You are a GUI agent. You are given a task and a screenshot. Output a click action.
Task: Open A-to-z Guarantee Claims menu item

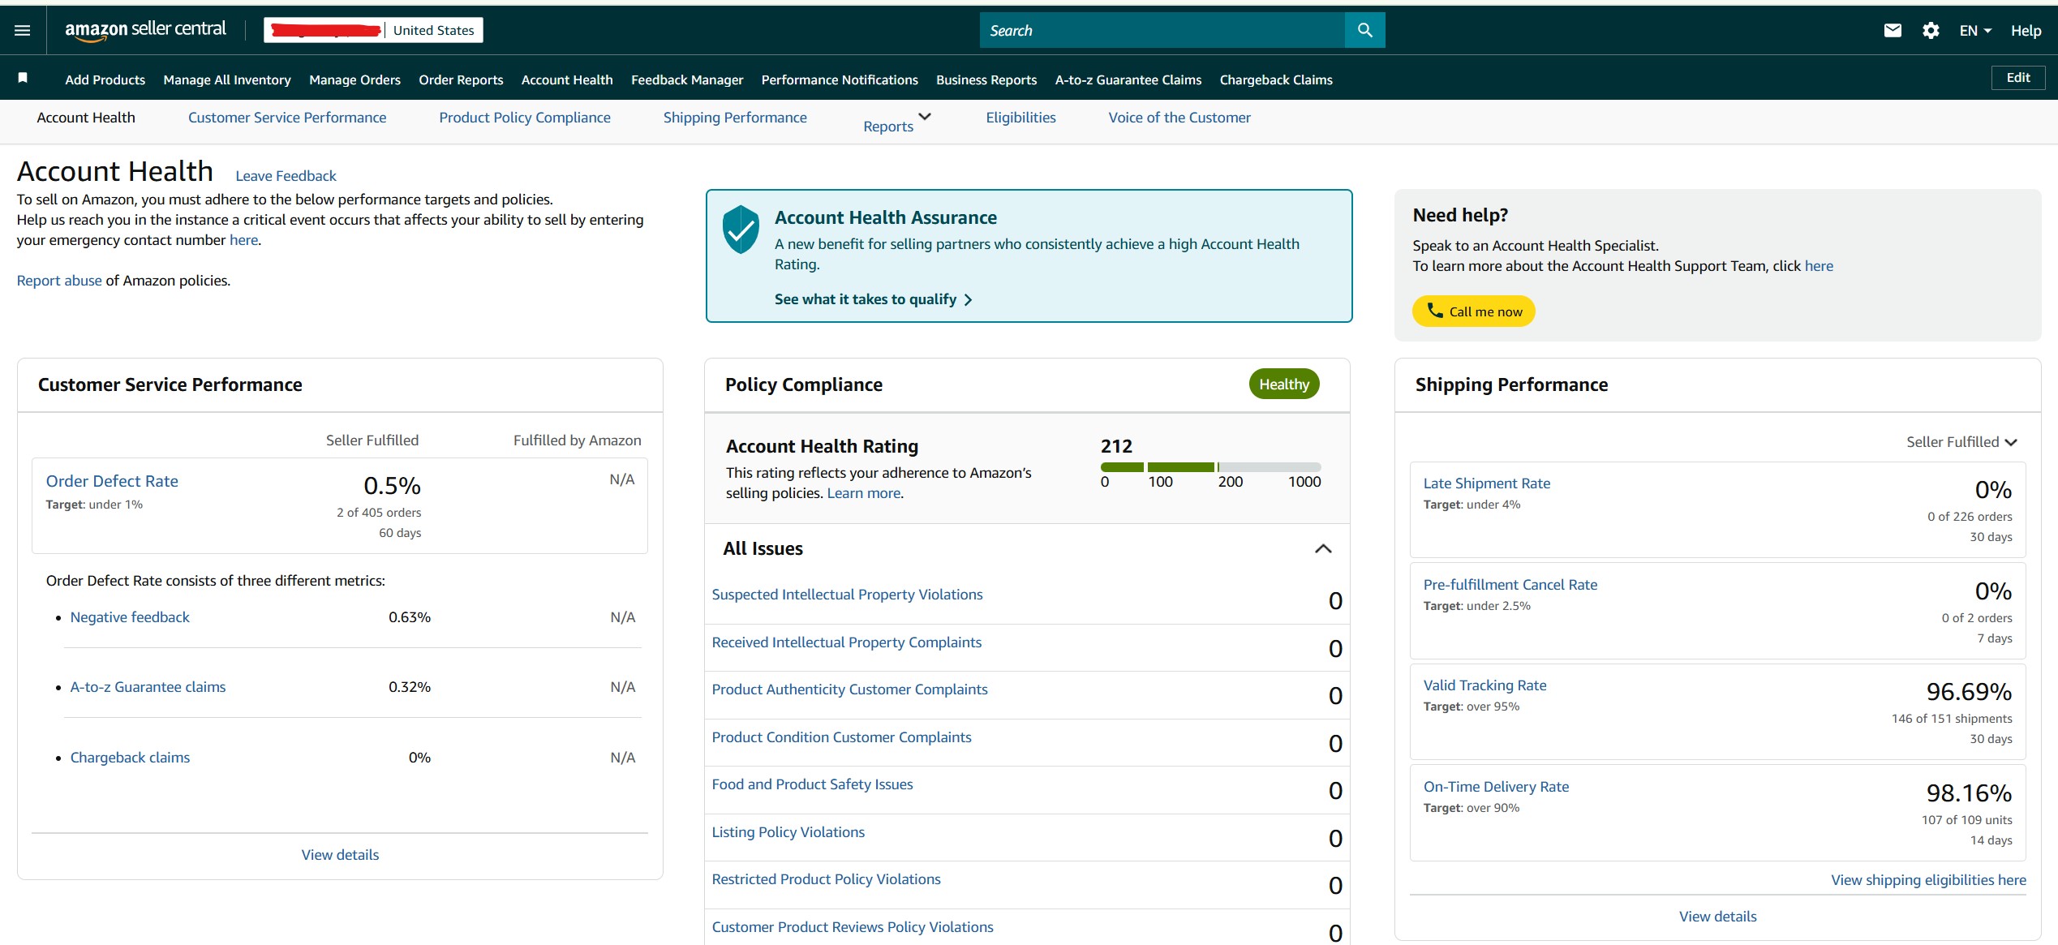[x=1128, y=79]
